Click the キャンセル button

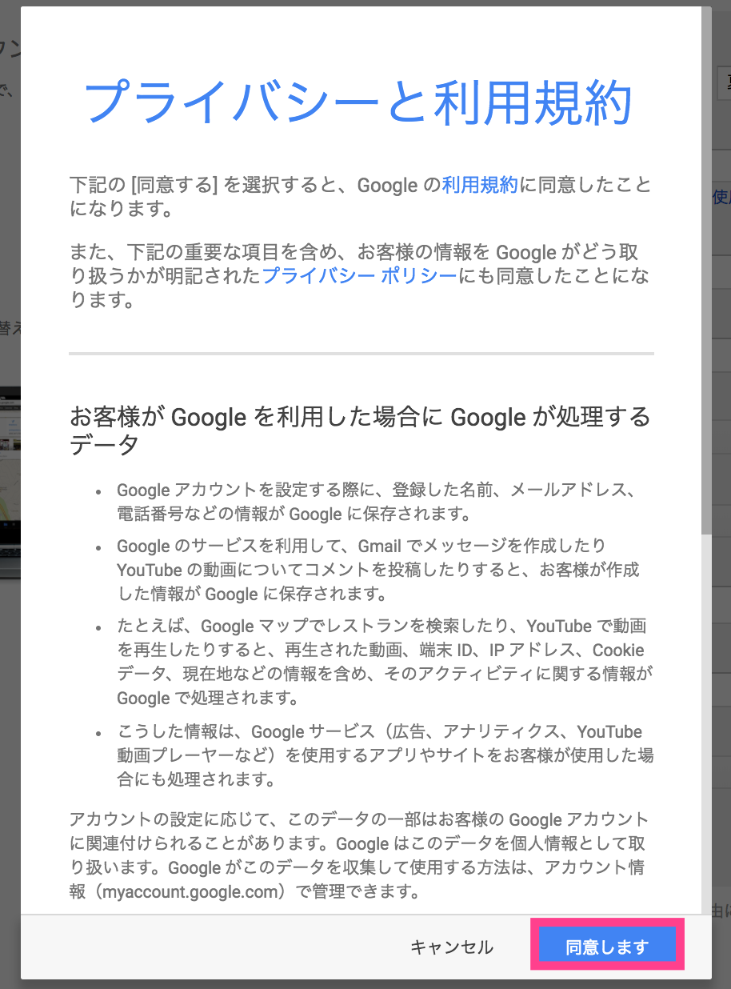(452, 947)
